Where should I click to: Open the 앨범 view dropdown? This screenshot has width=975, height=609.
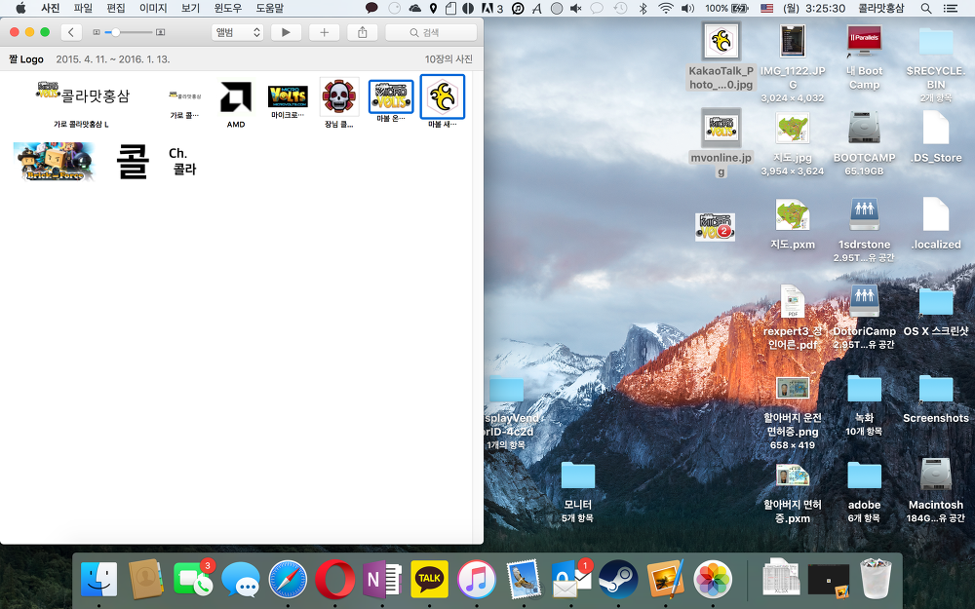pyautogui.click(x=238, y=32)
